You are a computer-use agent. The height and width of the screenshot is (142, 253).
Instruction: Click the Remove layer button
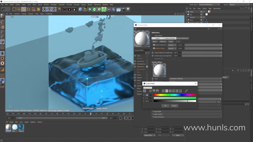[163, 42]
